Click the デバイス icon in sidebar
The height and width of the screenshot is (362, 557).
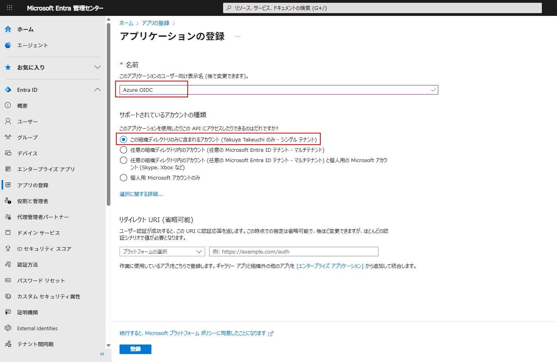point(8,153)
